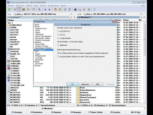The height and width of the screenshot is (115, 153).
Task: Open multi-rename tool toolbar icon
Action: pos(80,10)
